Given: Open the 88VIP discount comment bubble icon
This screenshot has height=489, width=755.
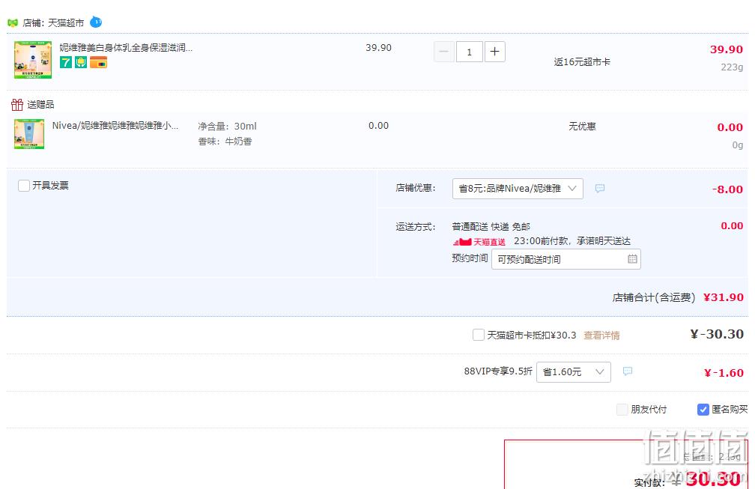Looking at the screenshot, I should [x=628, y=371].
